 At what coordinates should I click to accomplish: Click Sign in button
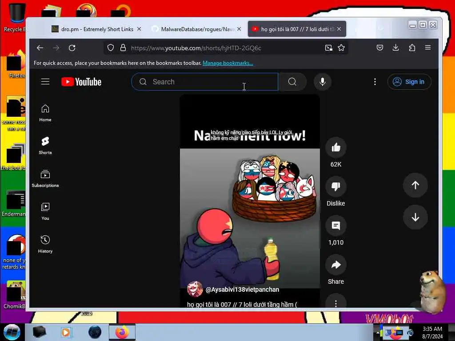click(409, 82)
